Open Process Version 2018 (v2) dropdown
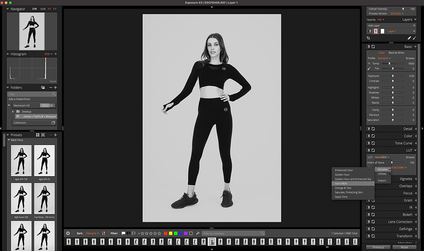Viewport: 424px width, 251px height. pyautogui.click(x=397, y=13)
